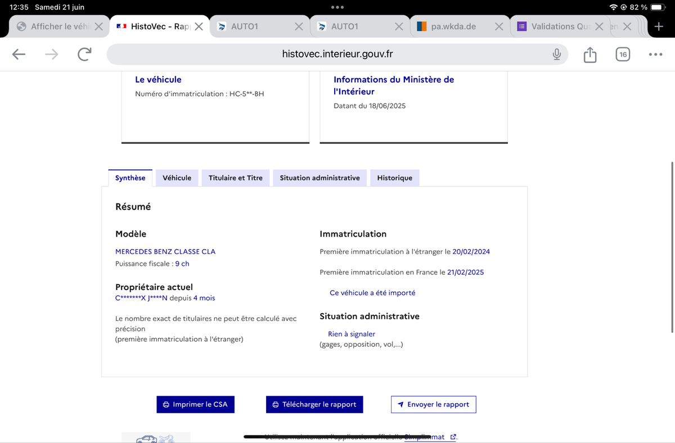Click owner name "C*******X J****N"

(141, 298)
